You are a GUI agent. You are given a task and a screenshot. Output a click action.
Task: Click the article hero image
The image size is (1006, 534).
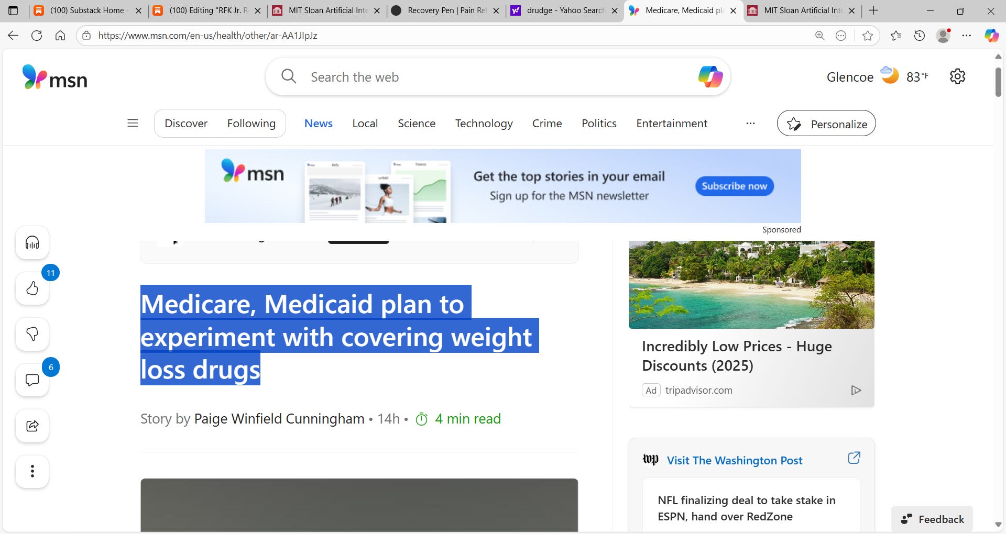click(359, 506)
